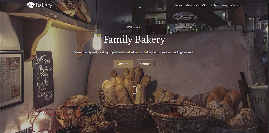This screenshot has height=133, width=269.
Task: Open the Gallery page
Action: 214,5
